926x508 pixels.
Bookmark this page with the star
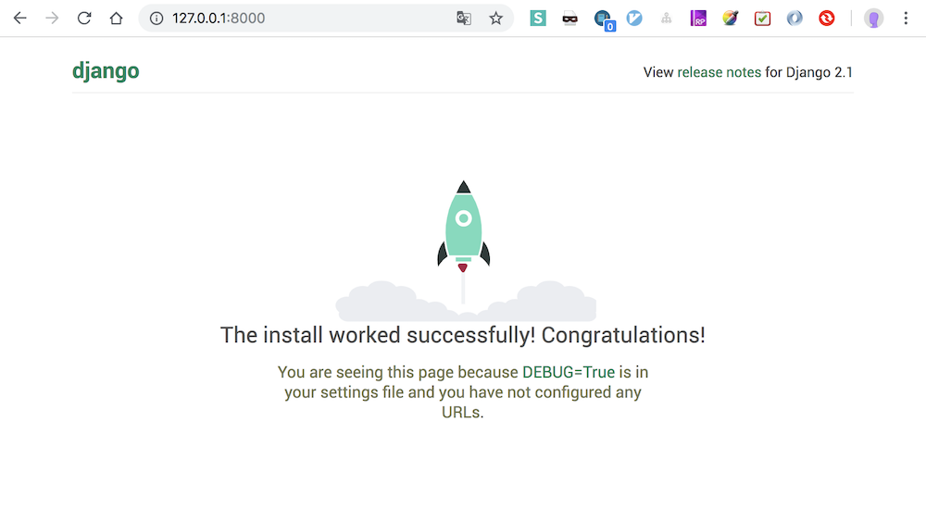point(495,19)
